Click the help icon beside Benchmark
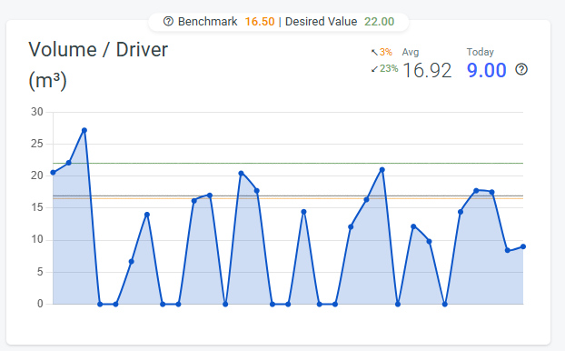The height and width of the screenshot is (351, 565). [168, 21]
